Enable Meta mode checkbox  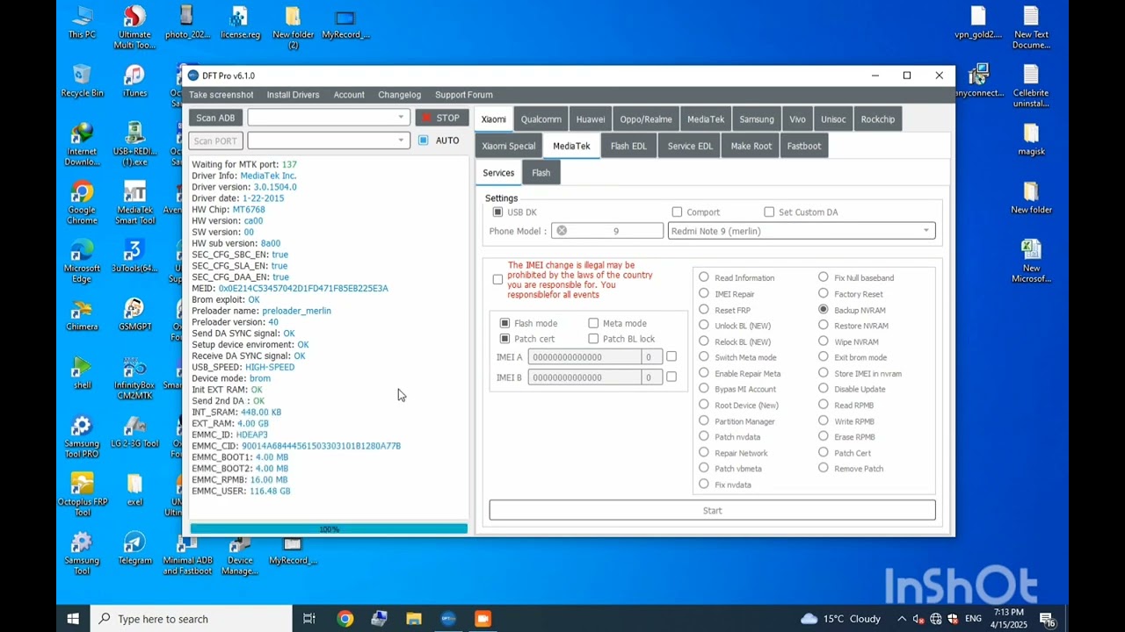(593, 323)
